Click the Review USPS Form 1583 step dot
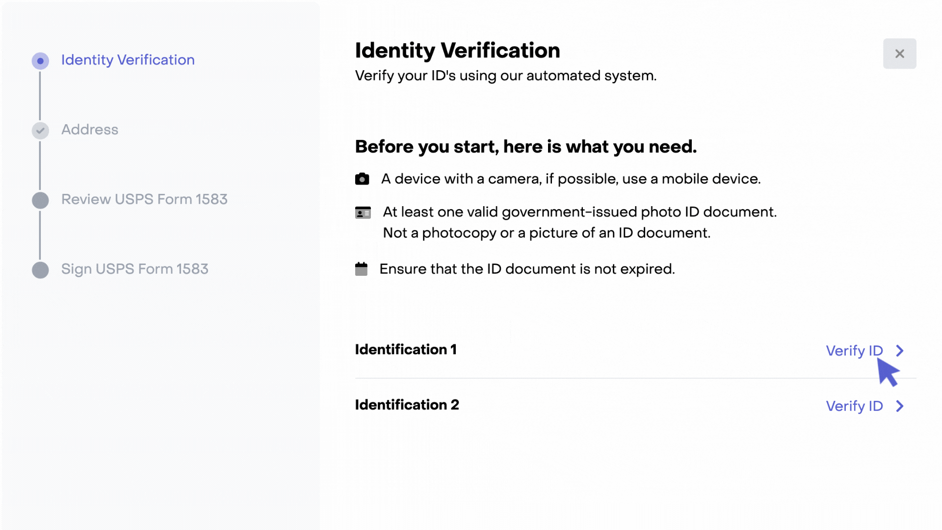942x530 pixels. pyautogui.click(x=40, y=200)
